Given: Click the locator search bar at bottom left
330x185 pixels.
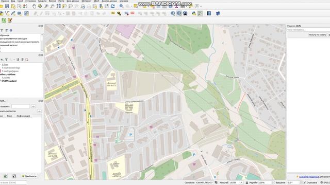Looking at the screenshot, I should coord(13,183).
